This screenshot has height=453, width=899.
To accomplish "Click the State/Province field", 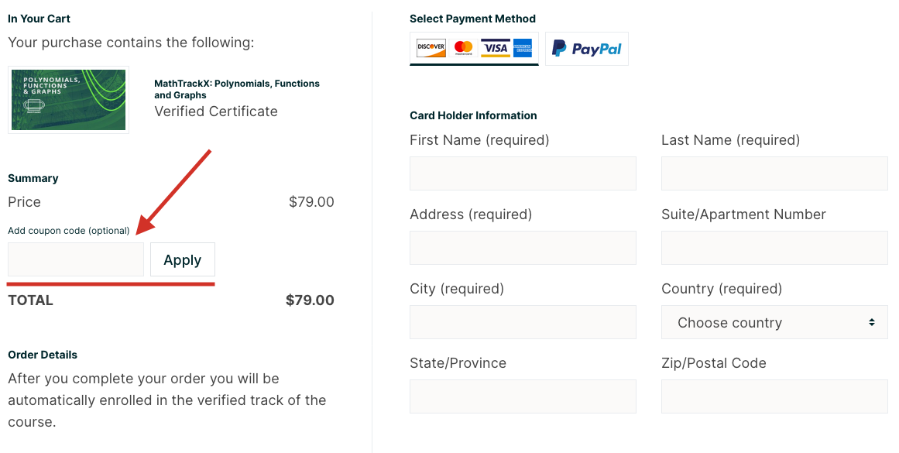I will pos(523,396).
